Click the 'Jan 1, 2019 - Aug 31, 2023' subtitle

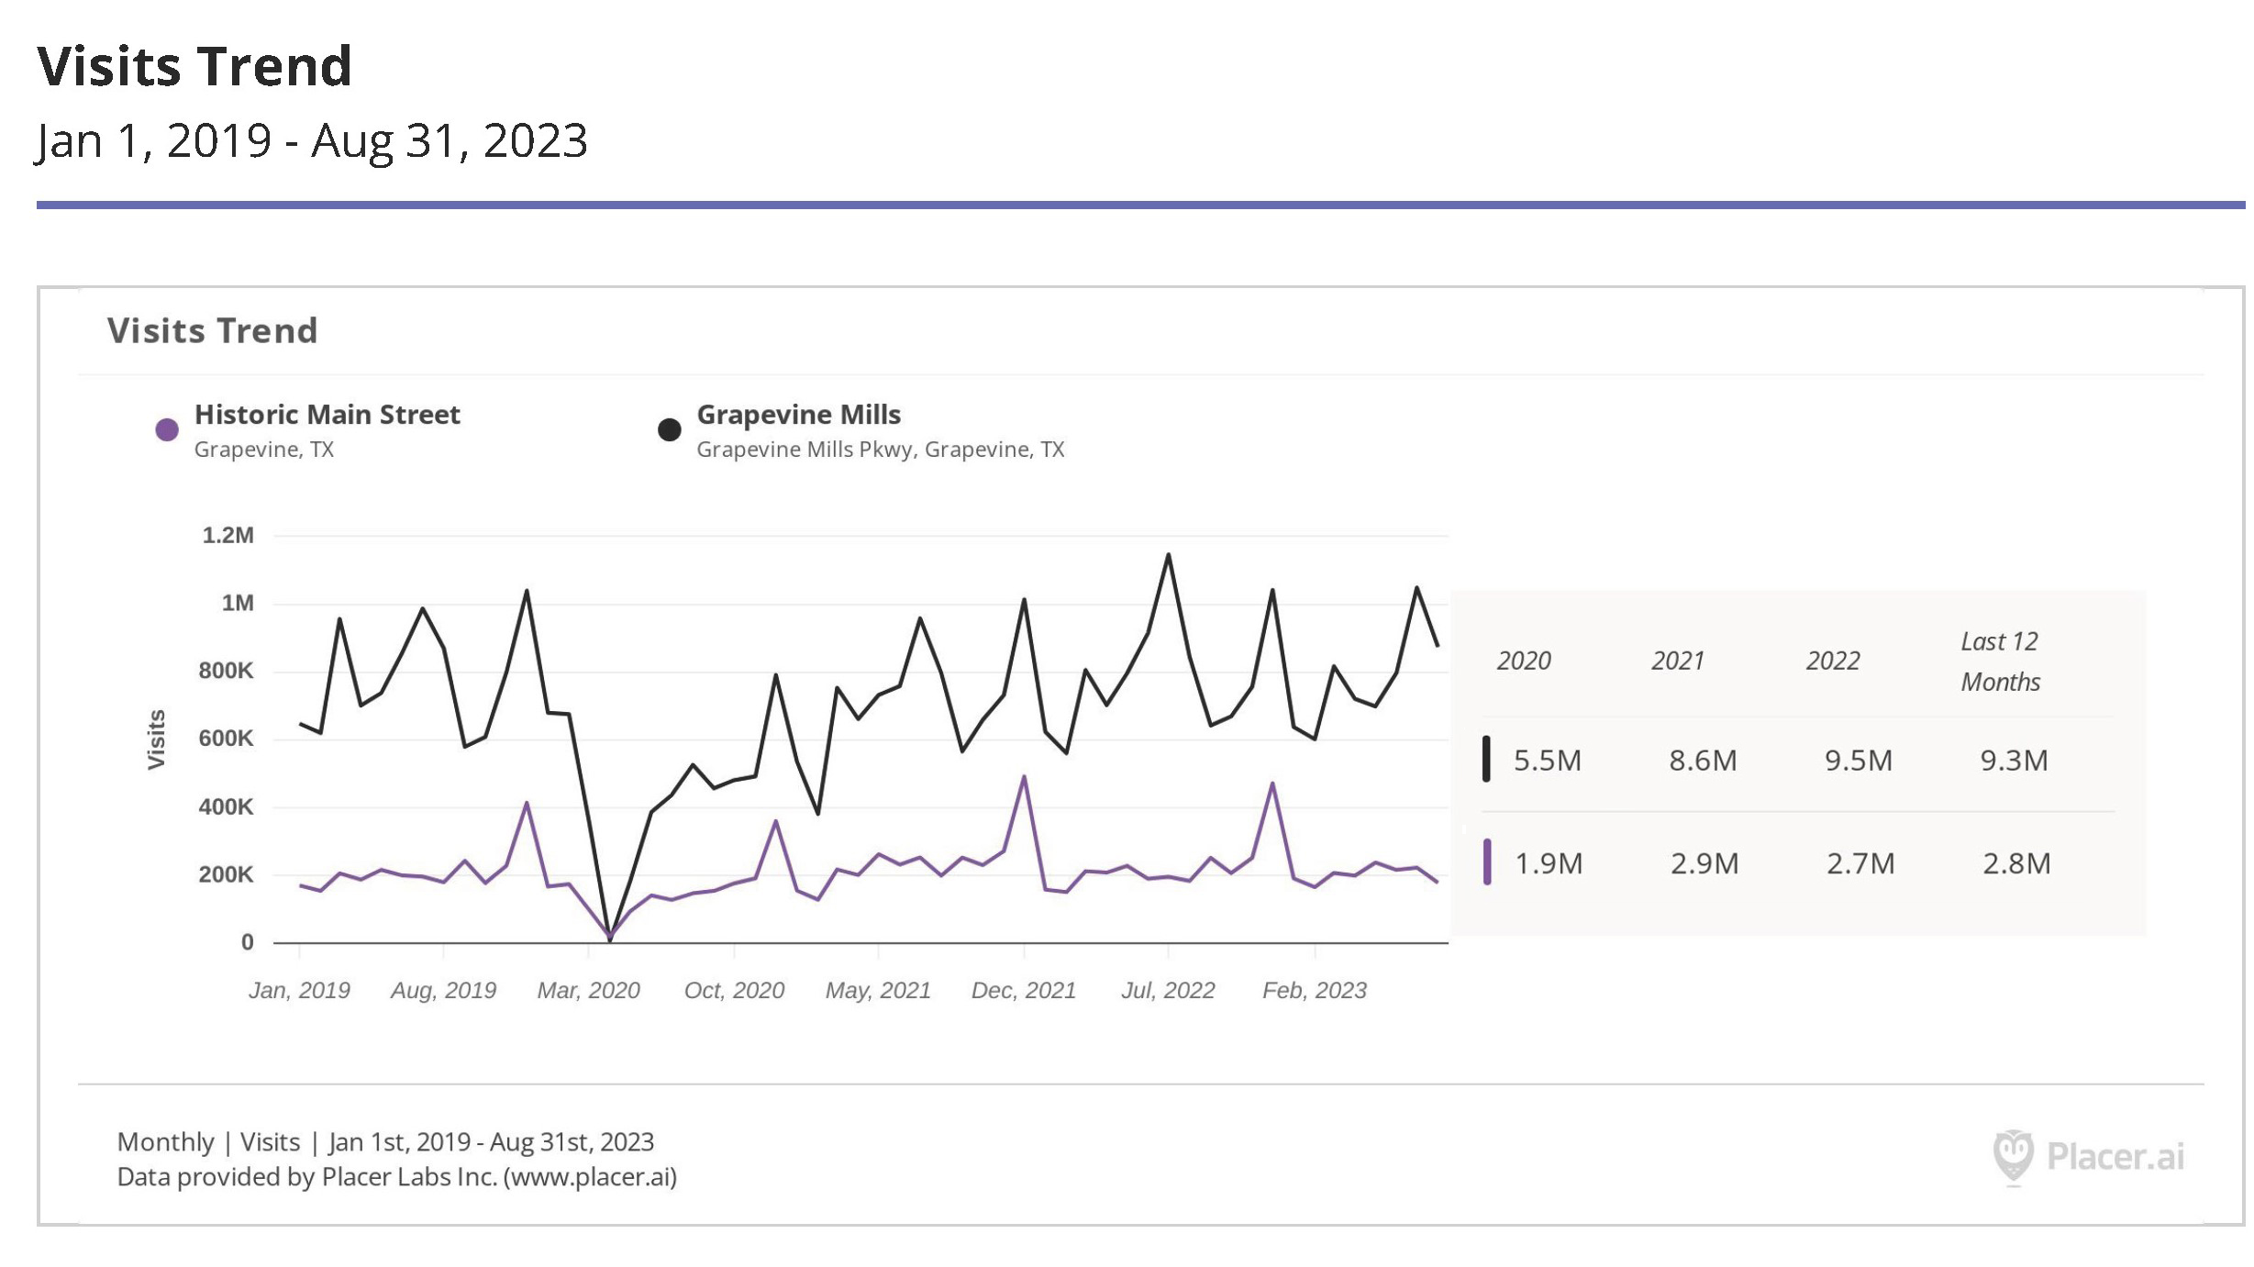click(312, 141)
